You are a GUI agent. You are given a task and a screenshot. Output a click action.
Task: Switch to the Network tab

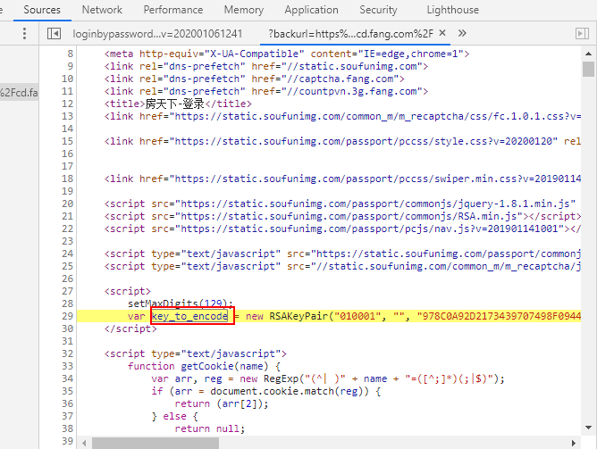[x=102, y=10]
